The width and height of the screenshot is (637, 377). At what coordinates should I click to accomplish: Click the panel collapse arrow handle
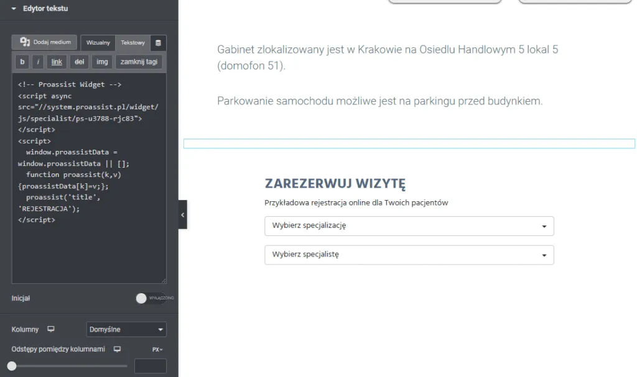click(x=182, y=214)
